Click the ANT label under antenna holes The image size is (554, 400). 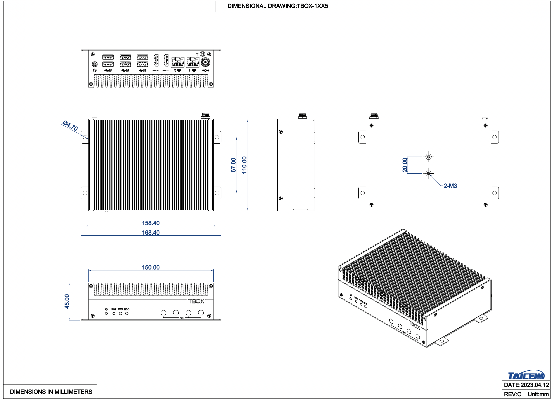(182, 318)
